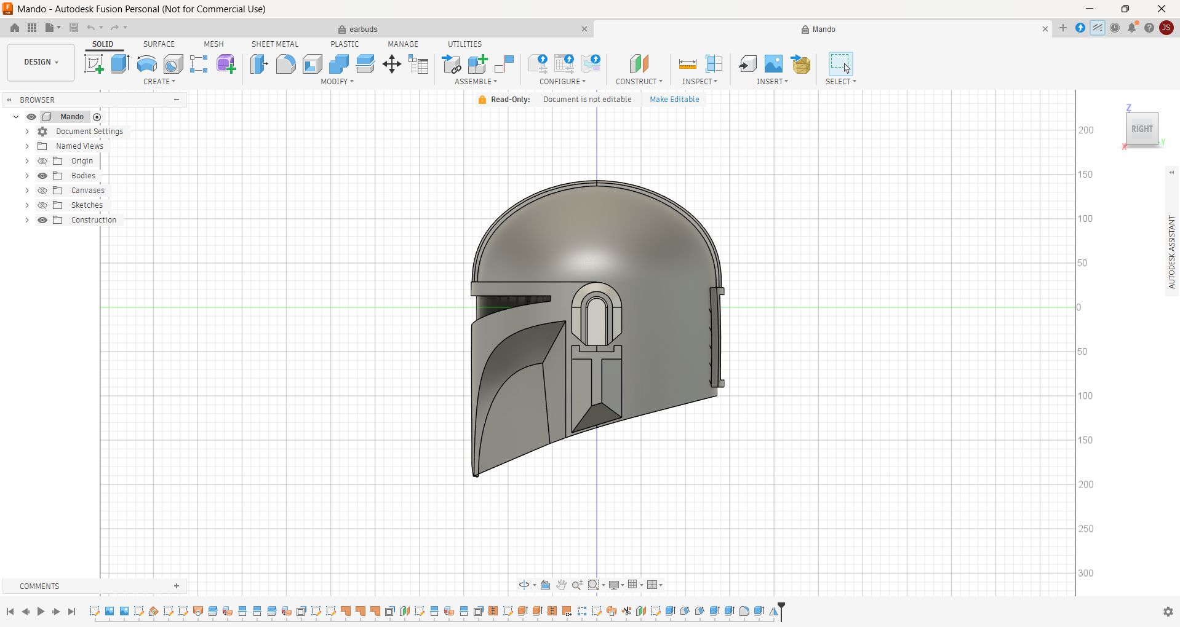Open the Help question mark icon

coord(1149,28)
